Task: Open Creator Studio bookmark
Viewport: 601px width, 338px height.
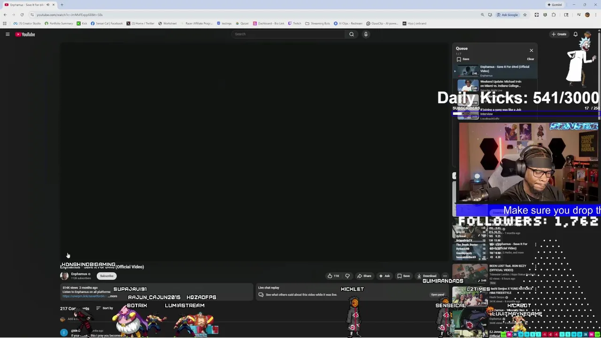Action: (x=27, y=23)
